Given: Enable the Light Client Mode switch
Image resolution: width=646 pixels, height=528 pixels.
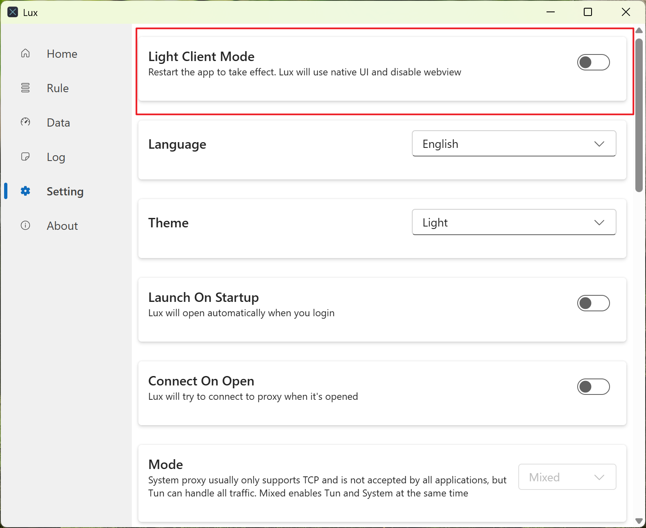Looking at the screenshot, I should (593, 62).
